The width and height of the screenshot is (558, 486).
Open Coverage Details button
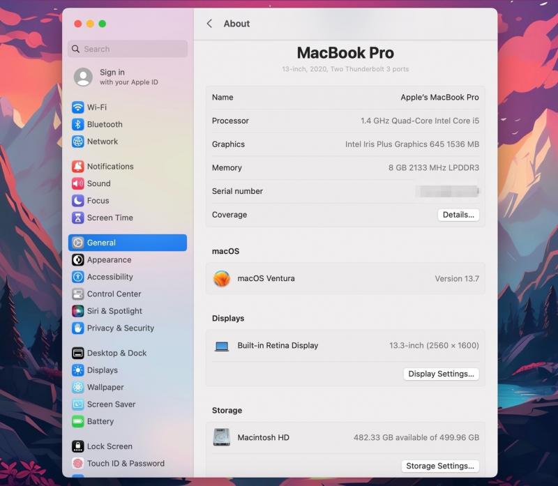[x=458, y=215]
